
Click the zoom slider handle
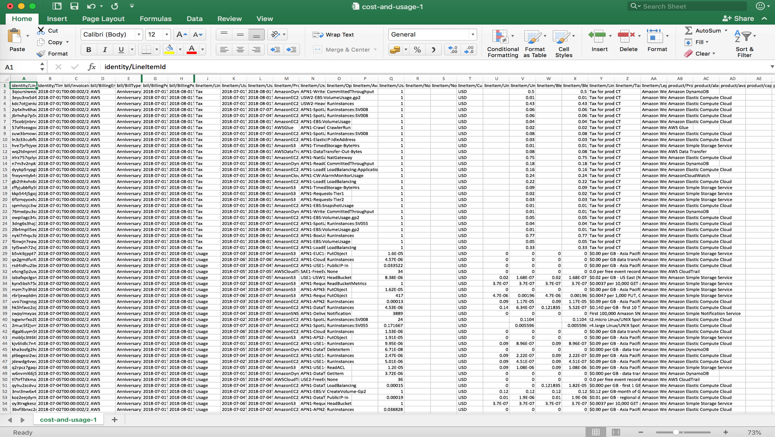point(676,432)
